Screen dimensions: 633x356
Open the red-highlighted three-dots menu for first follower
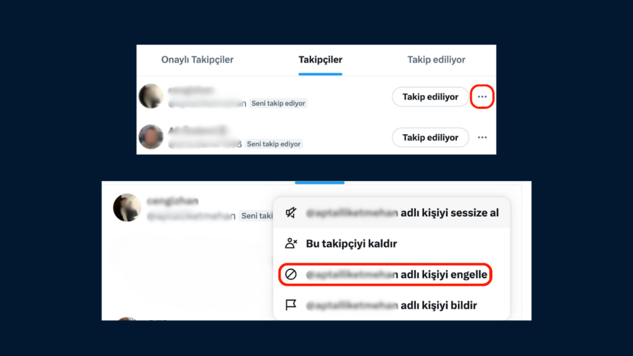pos(482,97)
